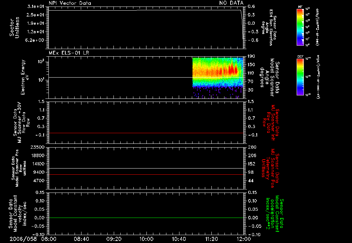Image resolution: width=352 pixels, height=243 pixels.
Task: Click the red MU Scanner raw data trace
Action: click(x=146, y=133)
